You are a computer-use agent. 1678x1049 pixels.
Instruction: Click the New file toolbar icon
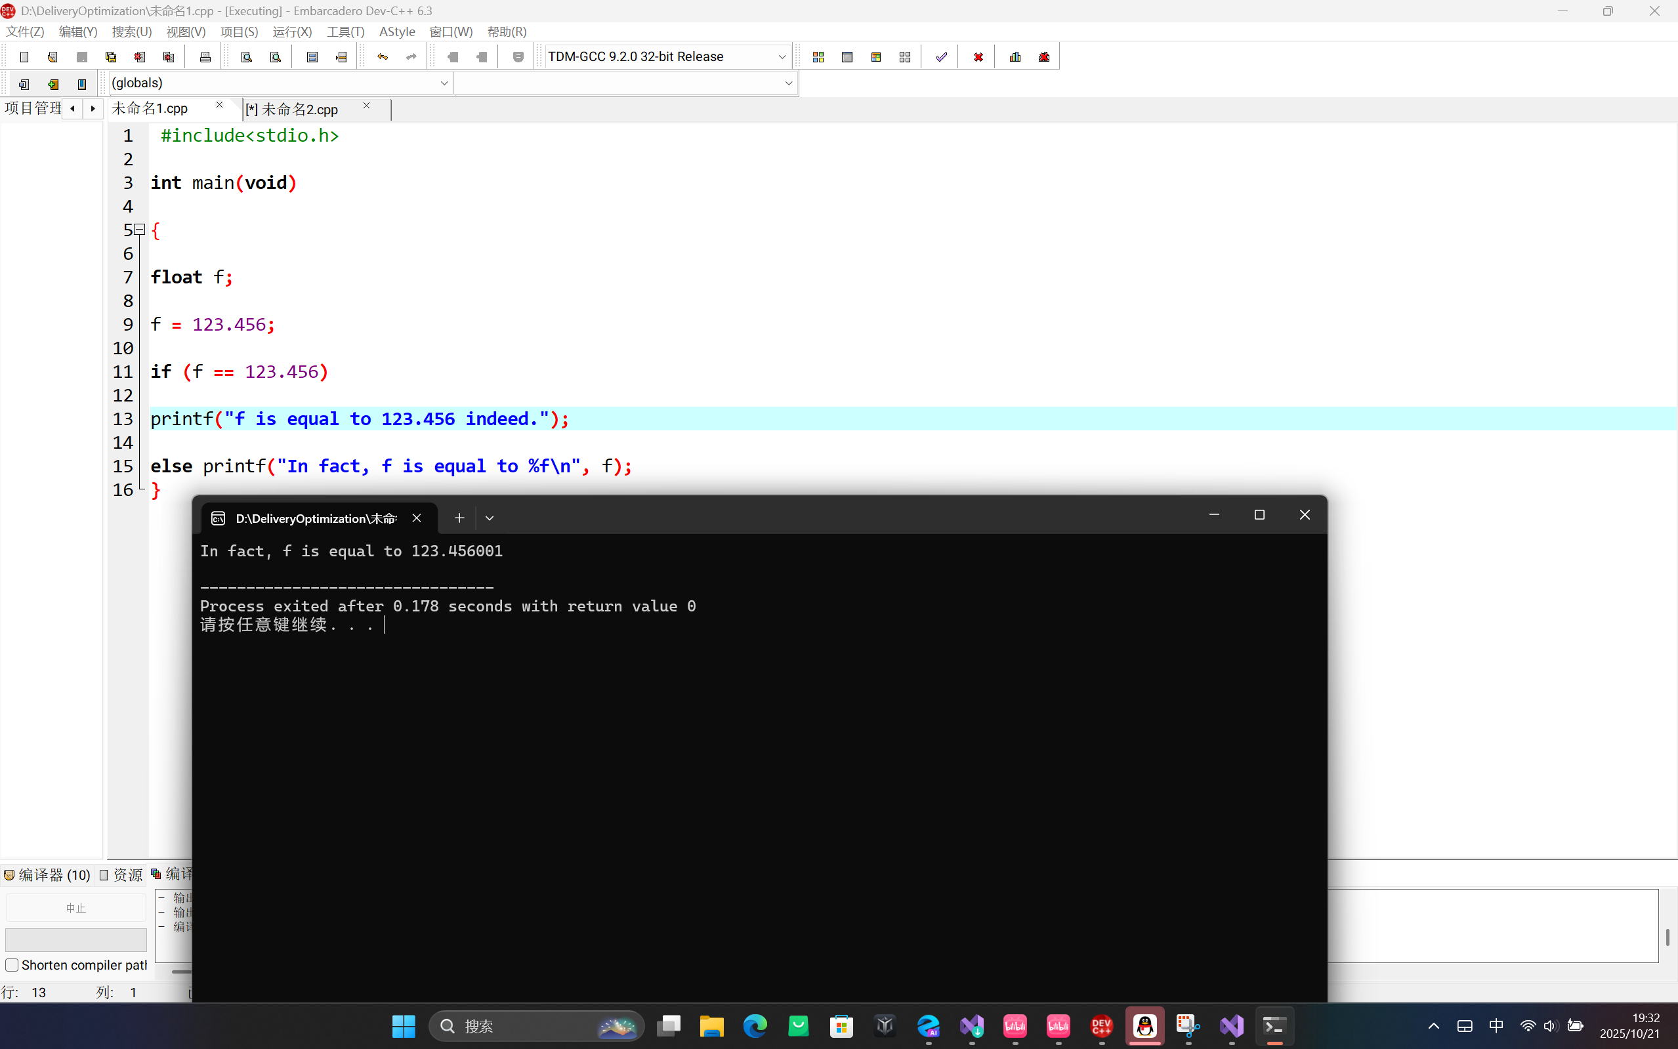pos(24,57)
